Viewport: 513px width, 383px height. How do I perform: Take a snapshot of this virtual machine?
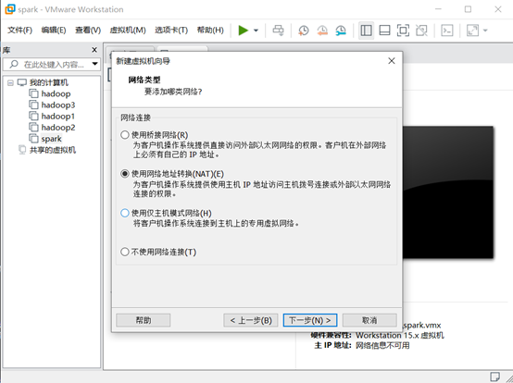pyautogui.click(x=304, y=31)
